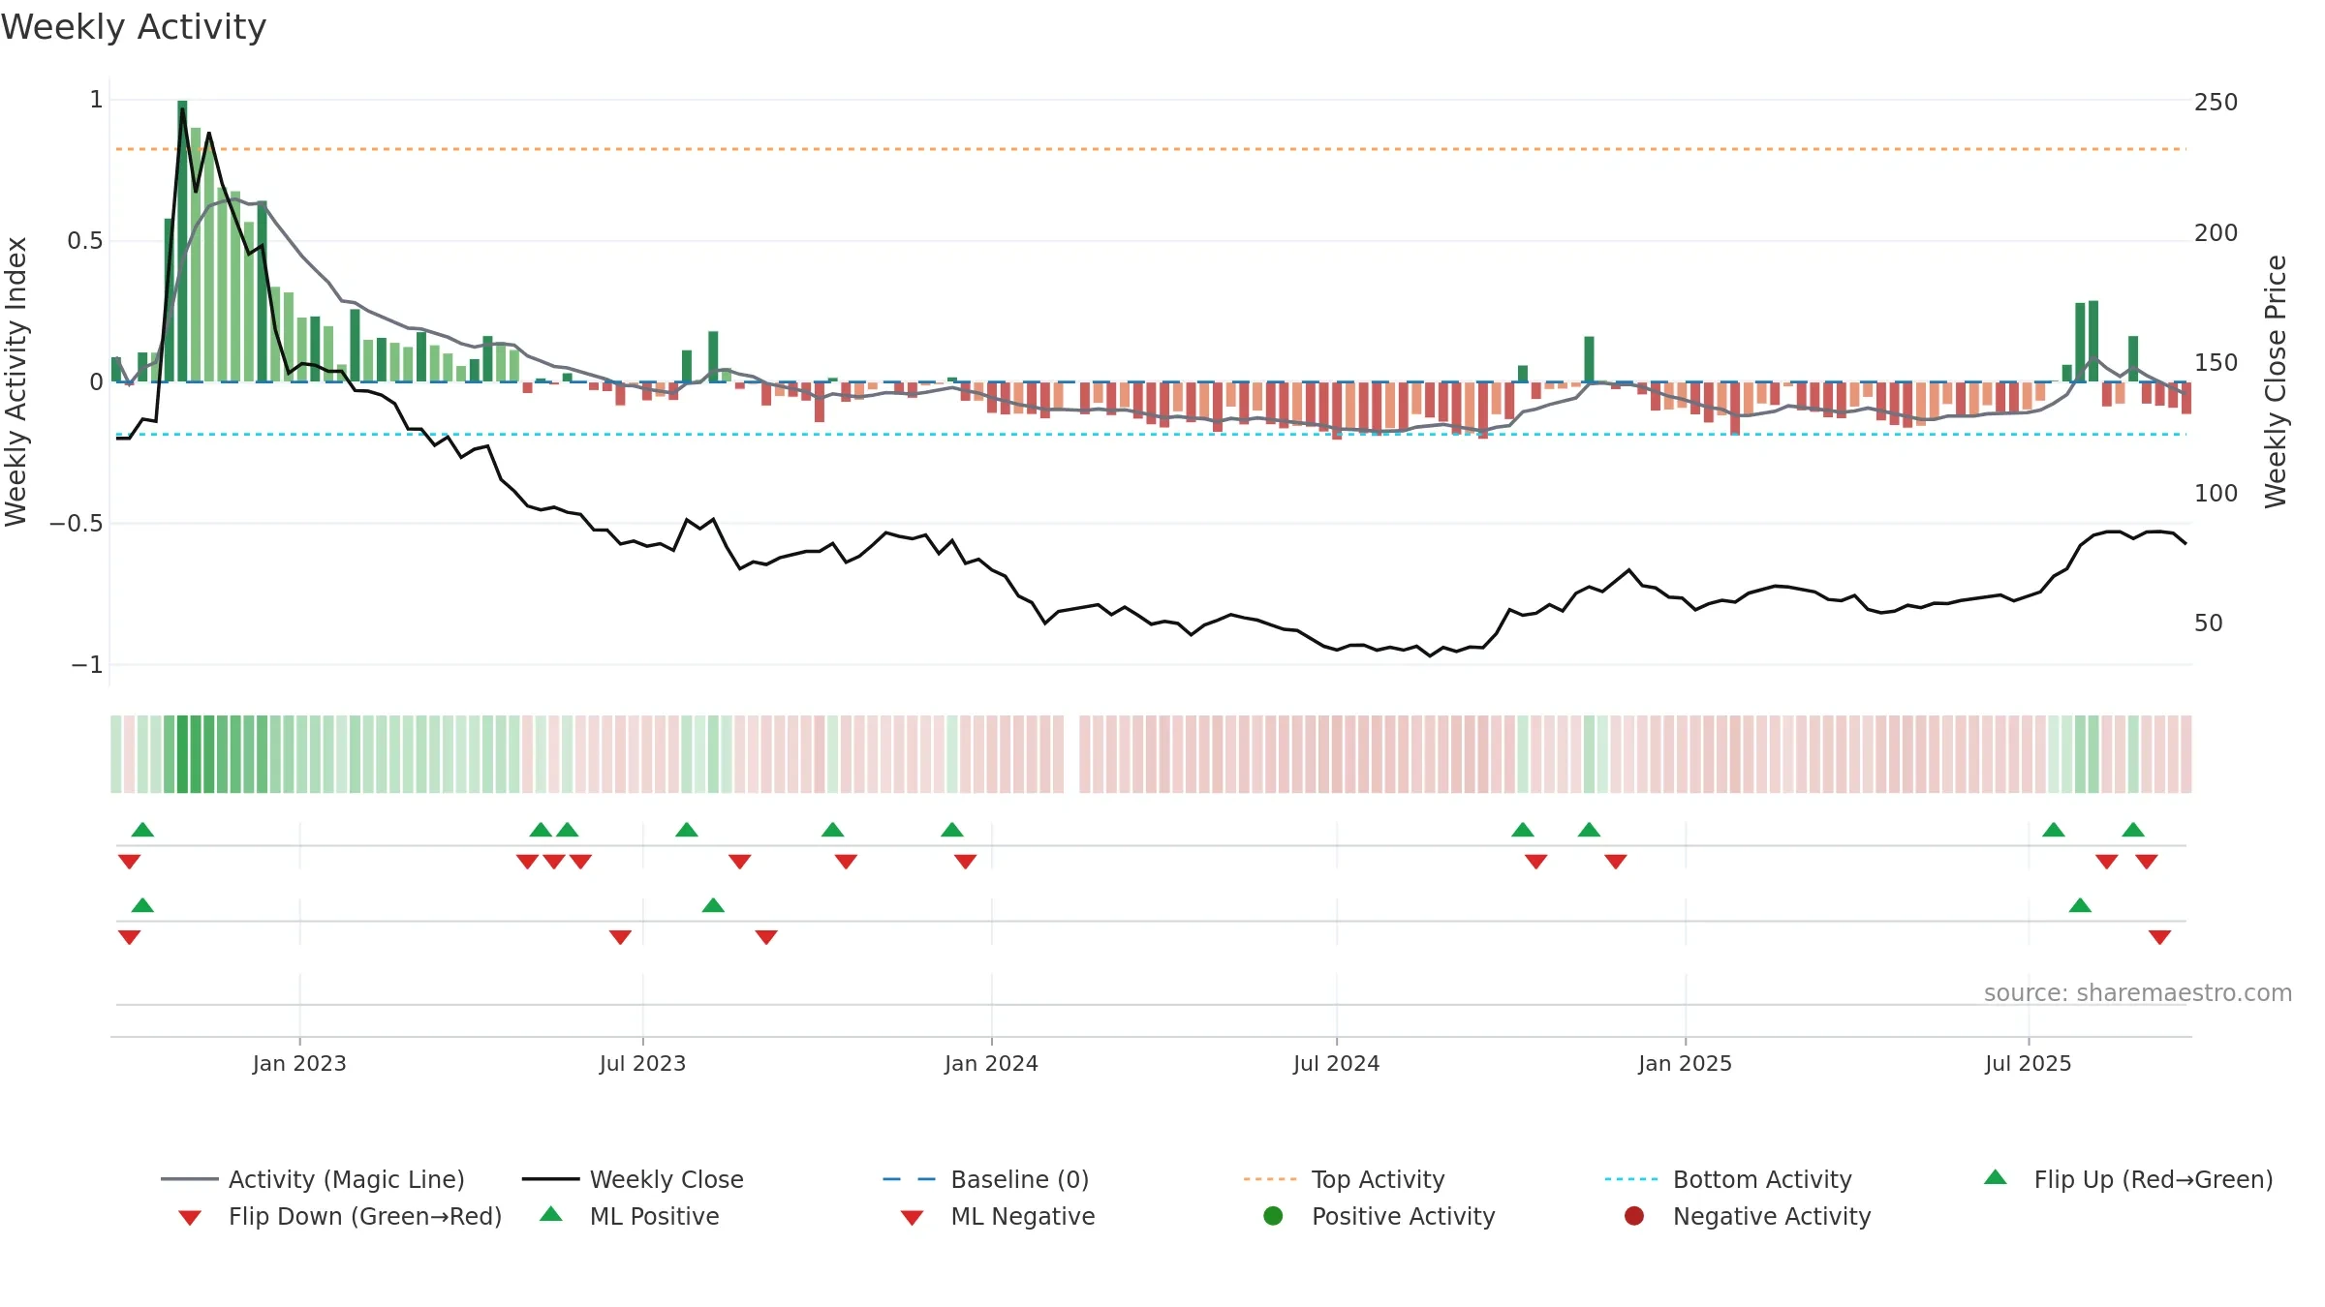Click the Jul 2024 axis label
2325x1307 pixels.
1337,1063
